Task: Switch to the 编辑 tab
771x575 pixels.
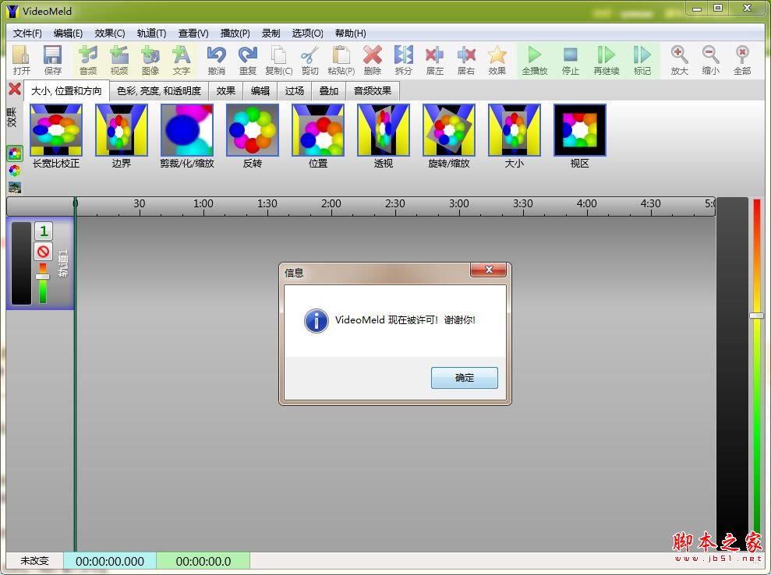Action: (260, 91)
